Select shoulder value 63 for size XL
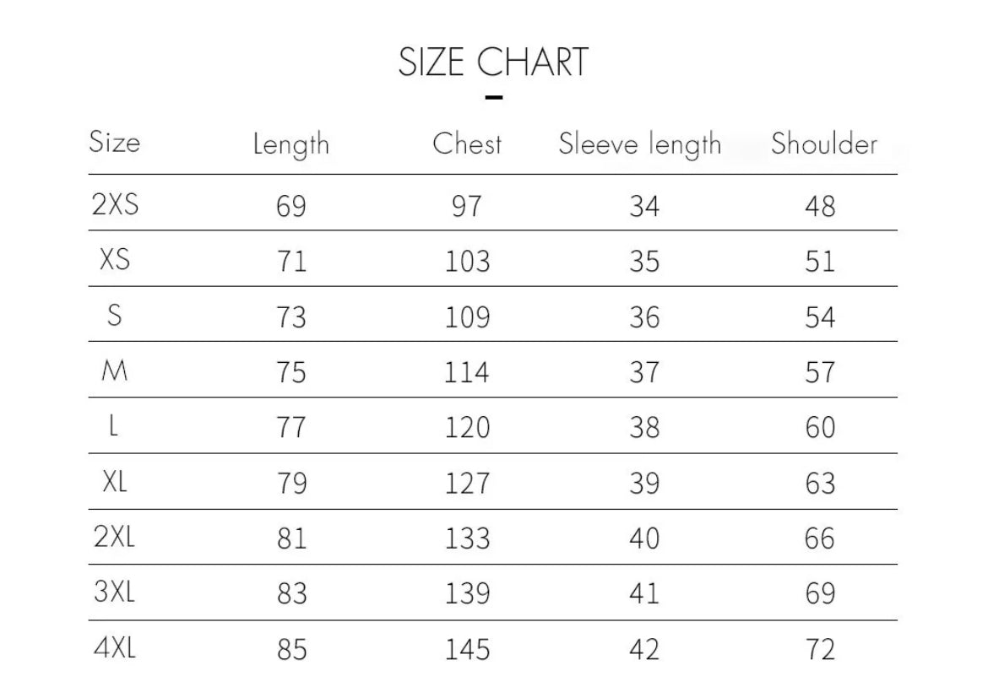988x687 pixels. coord(819,484)
